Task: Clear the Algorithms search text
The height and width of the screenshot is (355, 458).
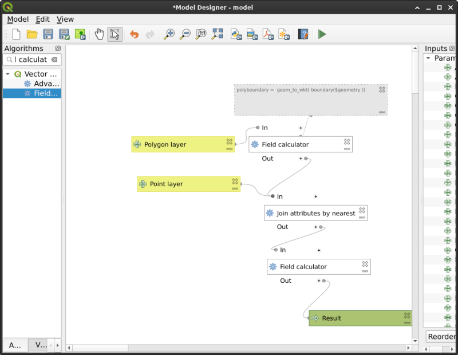Action: [54, 60]
